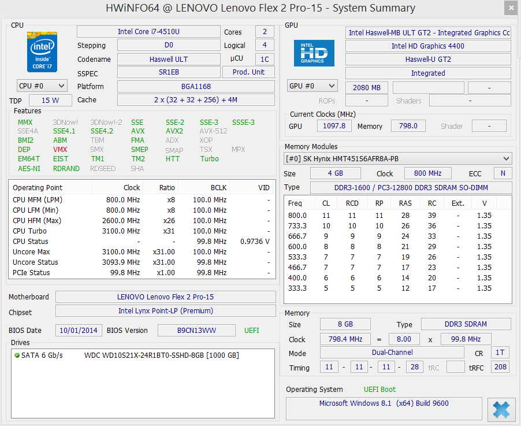Open the GPU #0 selector dropdown
This screenshot has height=426, width=521.
pyautogui.click(x=312, y=86)
